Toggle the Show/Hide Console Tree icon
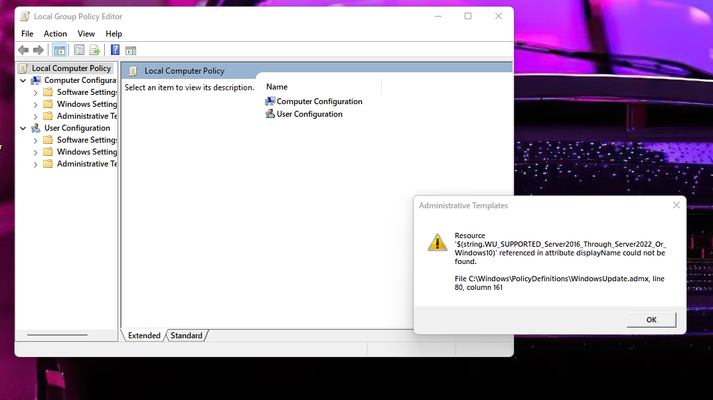This screenshot has height=400, width=713. 59,50
